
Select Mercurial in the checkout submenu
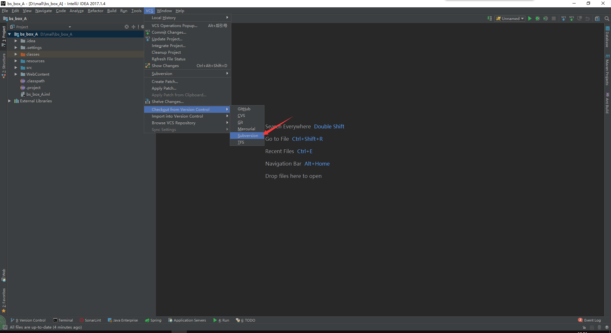coord(247,129)
